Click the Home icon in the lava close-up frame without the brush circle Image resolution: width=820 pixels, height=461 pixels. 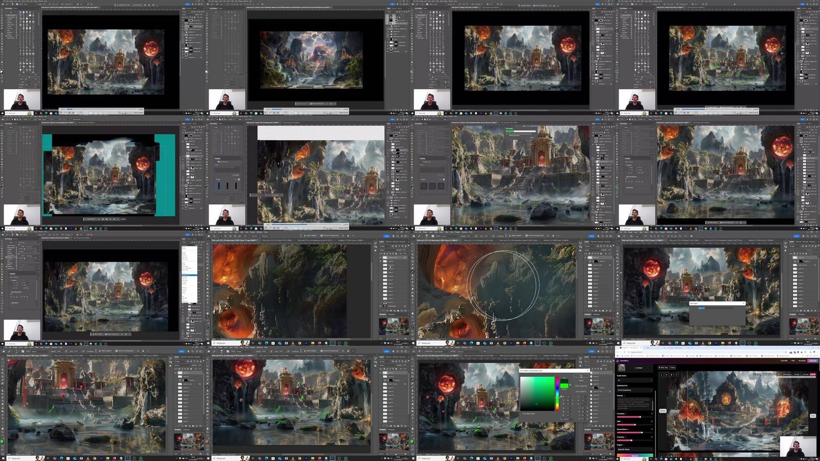[209, 236]
